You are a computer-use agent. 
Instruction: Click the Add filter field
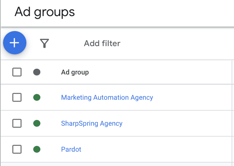click(102, 43)
